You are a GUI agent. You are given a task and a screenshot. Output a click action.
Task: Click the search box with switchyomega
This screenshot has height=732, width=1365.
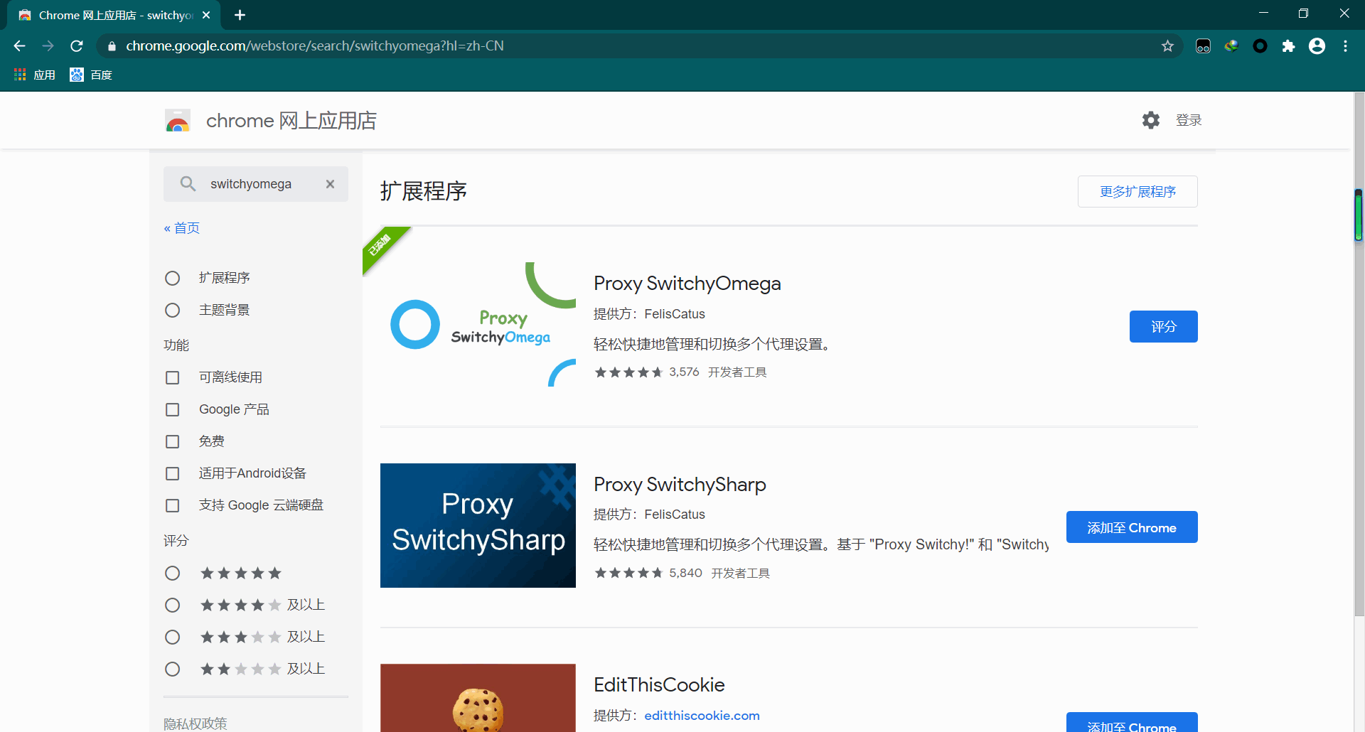click(256, 184)
